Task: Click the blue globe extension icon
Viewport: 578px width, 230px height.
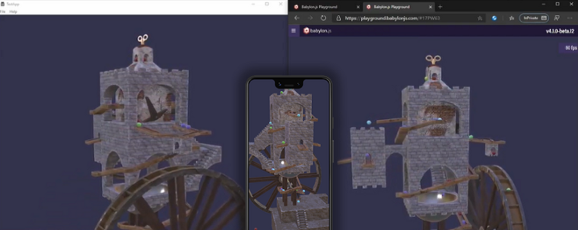Action: pyautogui.click(x=494, y=18)
